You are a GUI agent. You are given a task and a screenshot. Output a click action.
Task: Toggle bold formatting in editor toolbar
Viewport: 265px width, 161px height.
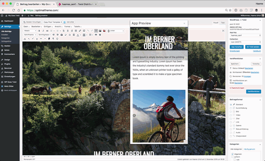pos(39,31)
